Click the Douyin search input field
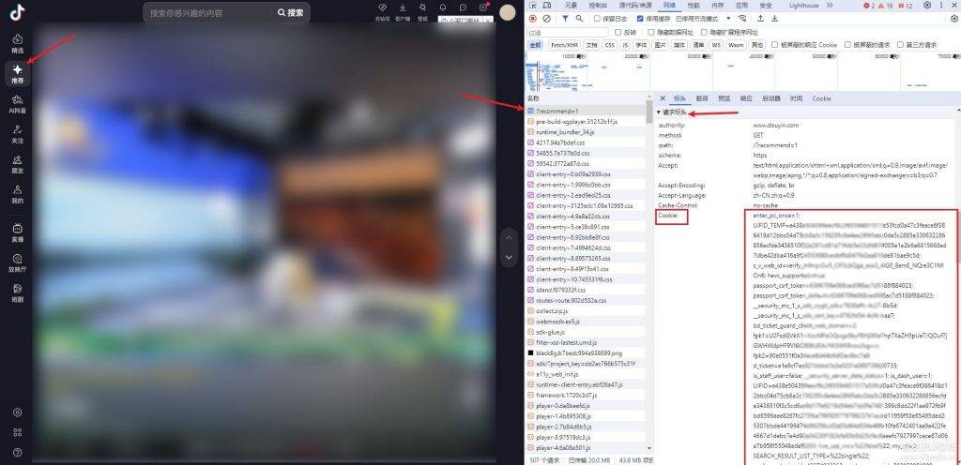The image size is (961, 465). tap(209, 12)
